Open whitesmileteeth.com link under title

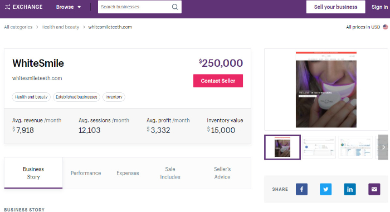click(37, 78)
